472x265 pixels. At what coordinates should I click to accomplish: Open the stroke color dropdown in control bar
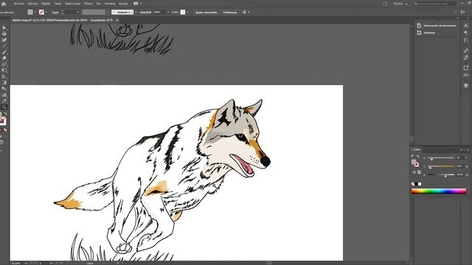46,13
